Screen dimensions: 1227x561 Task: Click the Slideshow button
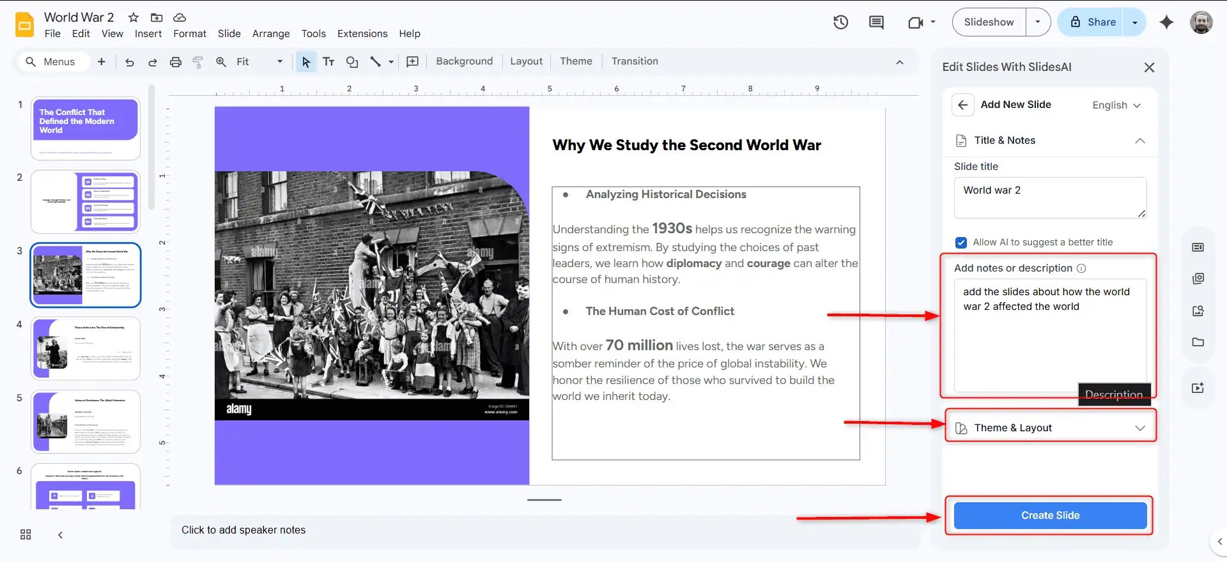[x=989, y=22]
